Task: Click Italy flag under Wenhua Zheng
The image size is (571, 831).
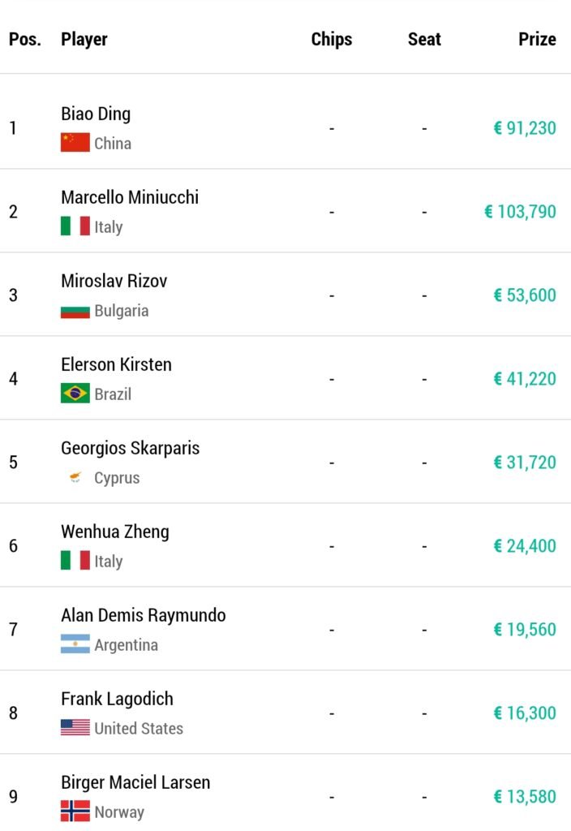Action: (x=75, y=561)
